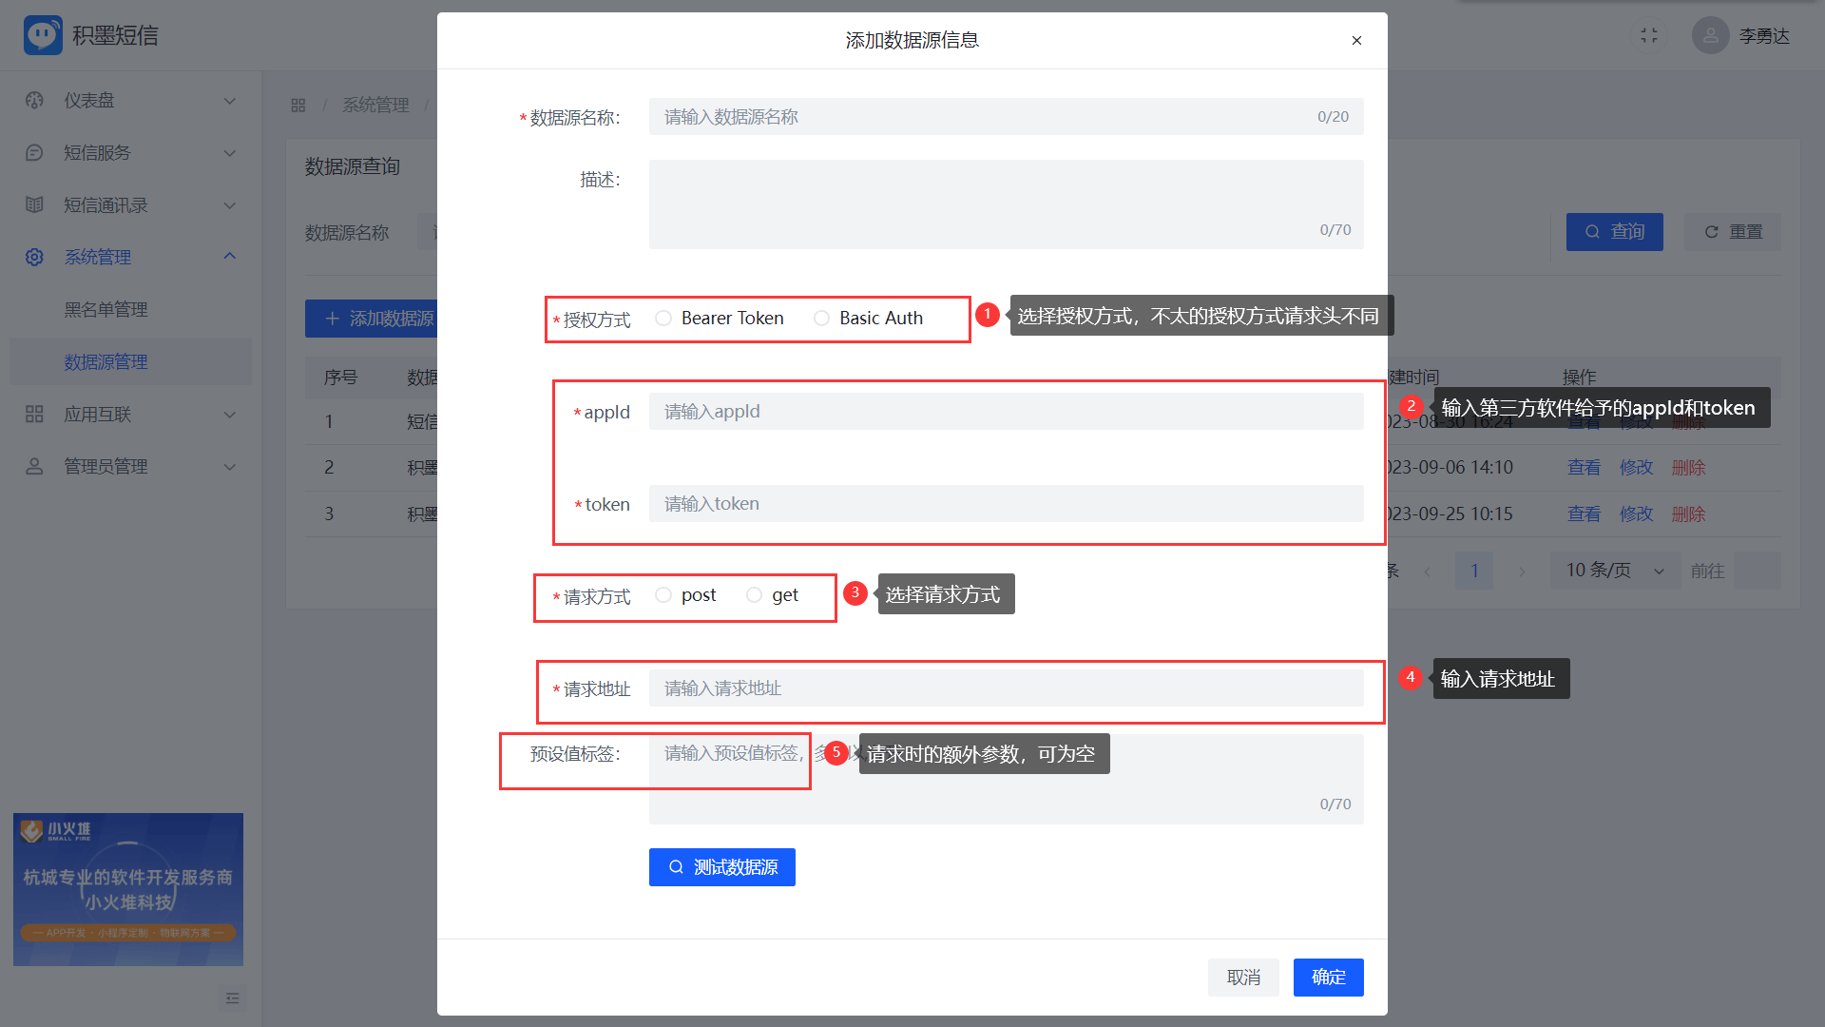Collapse the sidebar using bottom fold icon
The width and height of the screenshot is (1825, 1027).
tap(232, 998)
